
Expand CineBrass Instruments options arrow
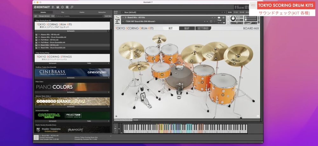click(x=108, y=78)
